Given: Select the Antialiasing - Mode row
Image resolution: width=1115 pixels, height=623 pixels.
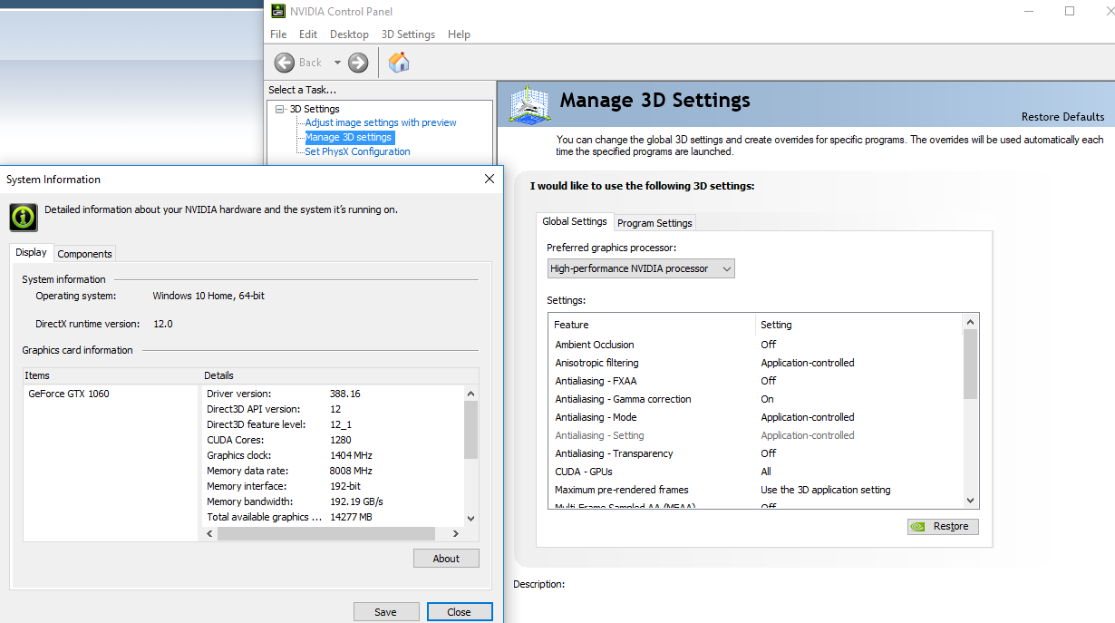Looking at the screenshot, I should pos(756,417).
